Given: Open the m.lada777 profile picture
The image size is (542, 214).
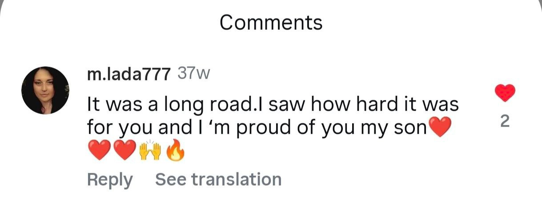Looking at the screenshot, I should pos(45,90).
